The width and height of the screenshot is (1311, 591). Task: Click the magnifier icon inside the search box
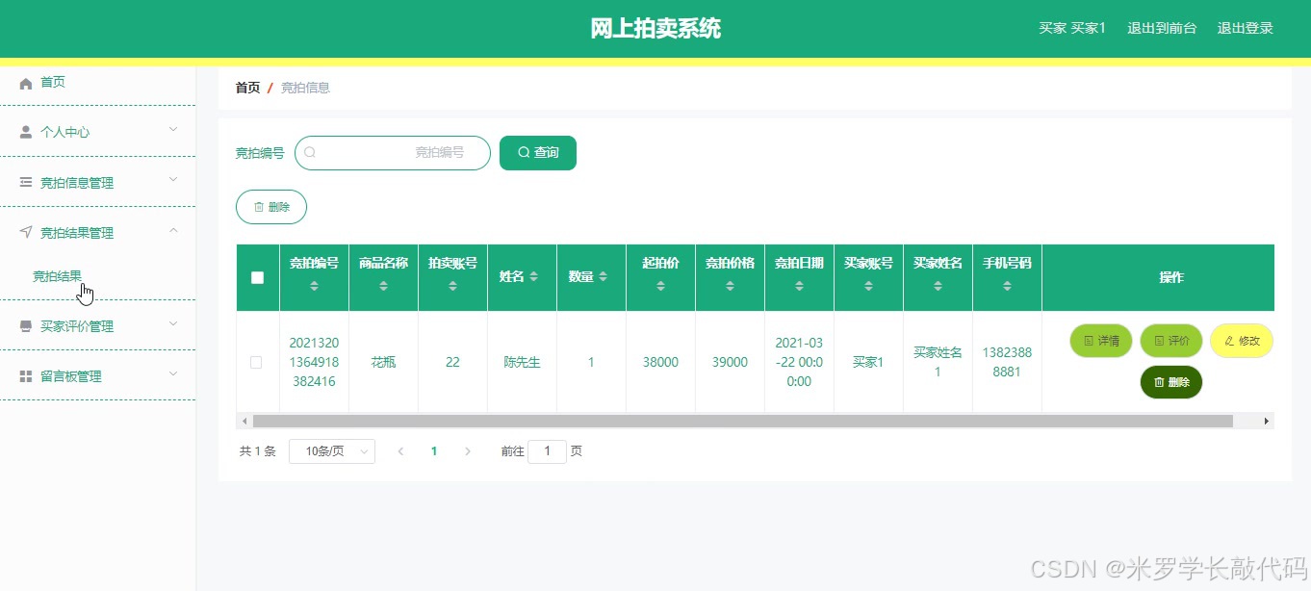coord(310,152)
